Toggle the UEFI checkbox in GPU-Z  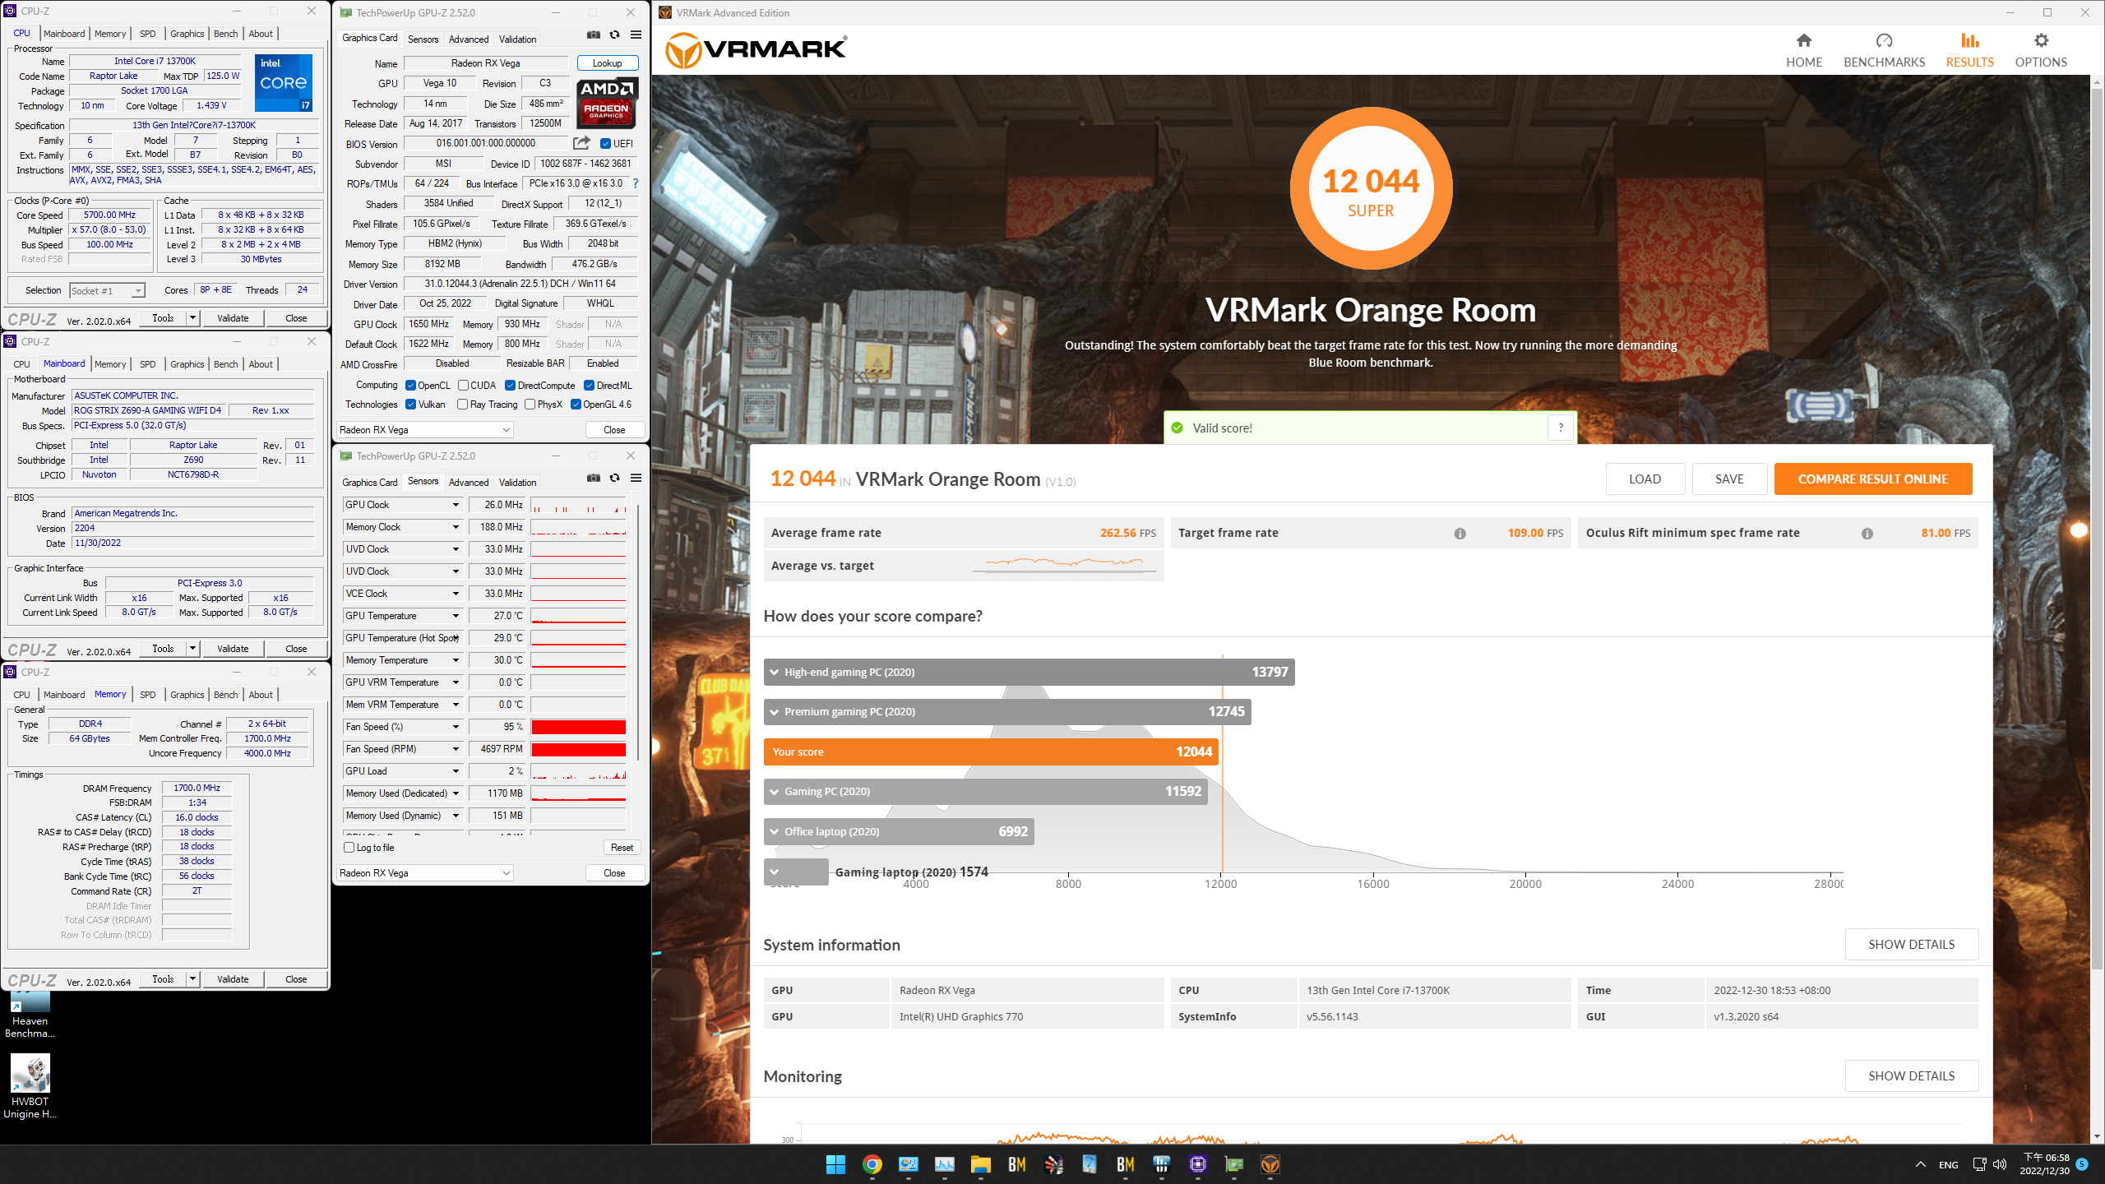(605, 144)
